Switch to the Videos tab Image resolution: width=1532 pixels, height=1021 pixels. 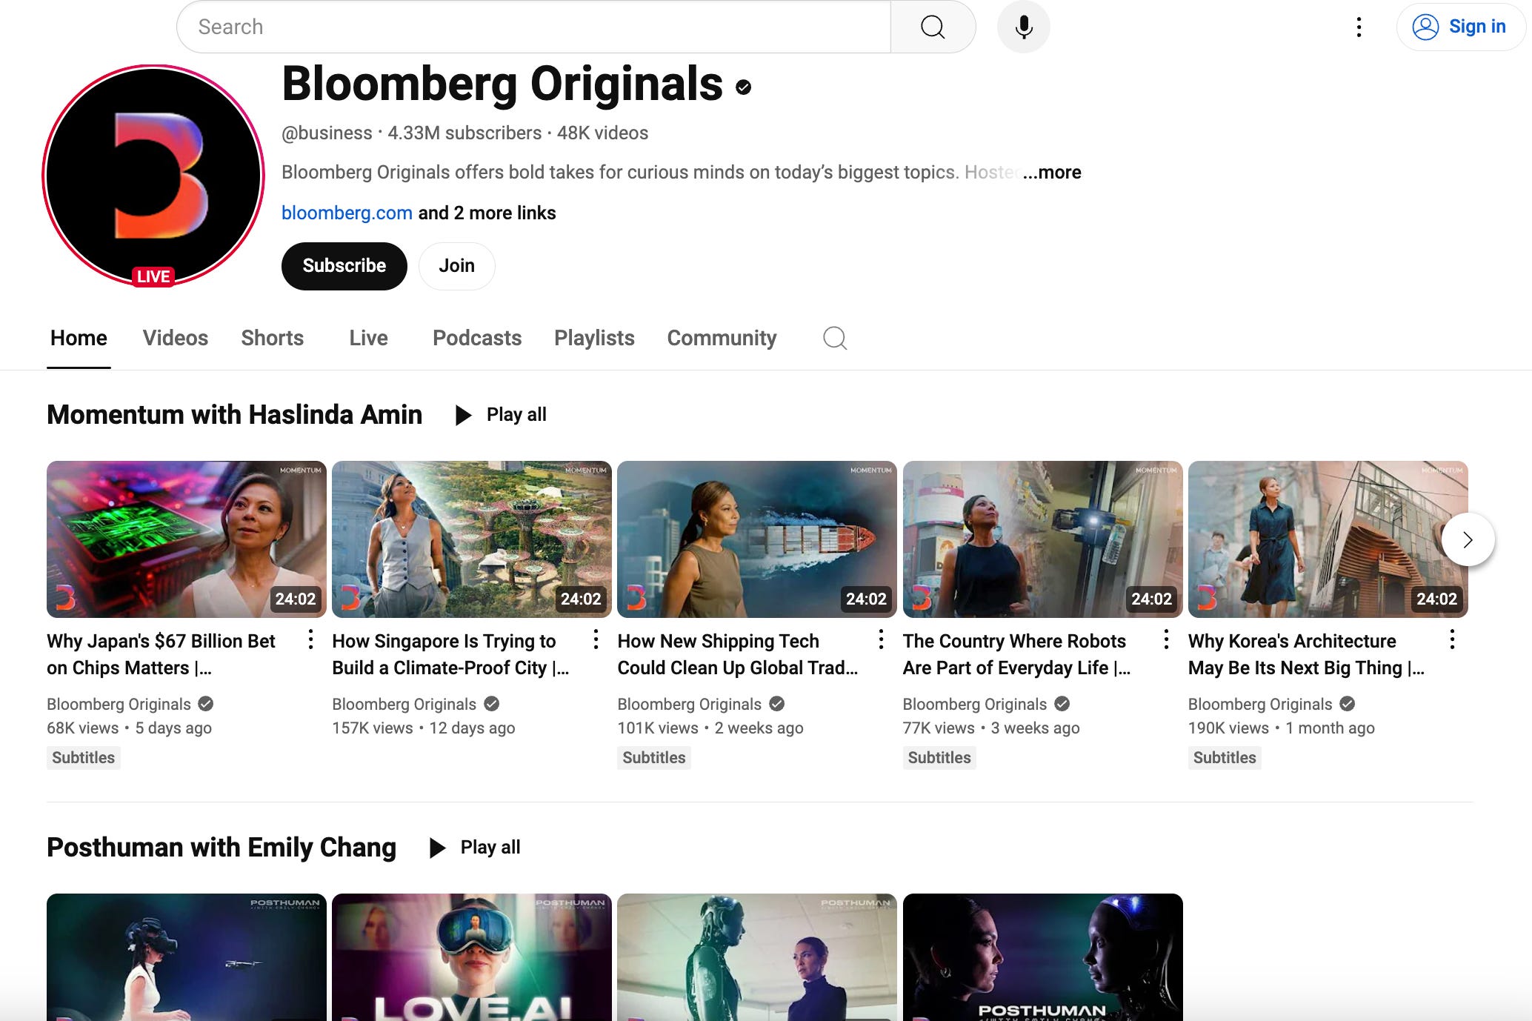pos(176,339)
